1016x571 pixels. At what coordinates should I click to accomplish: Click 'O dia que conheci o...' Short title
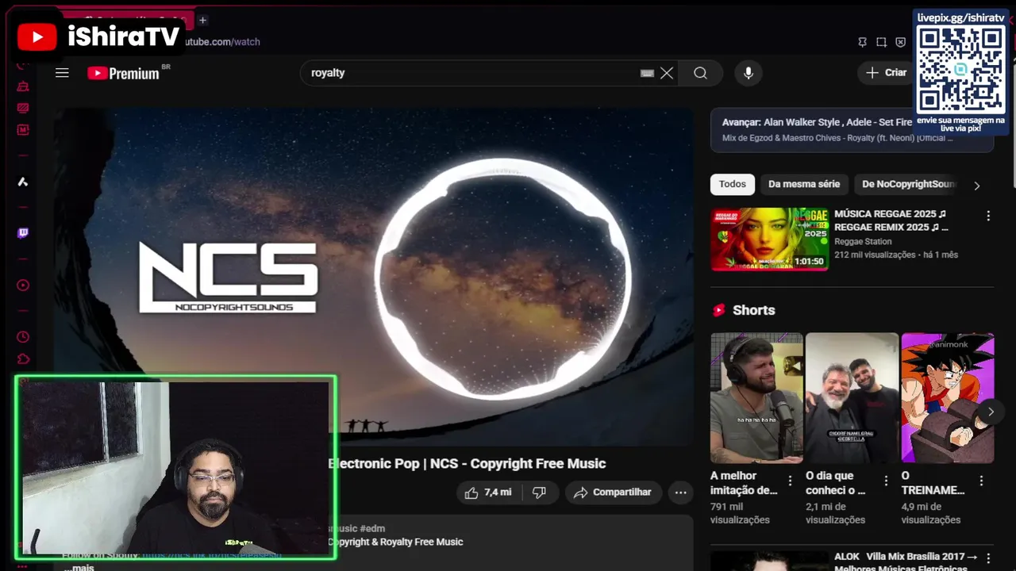point(835,483)
